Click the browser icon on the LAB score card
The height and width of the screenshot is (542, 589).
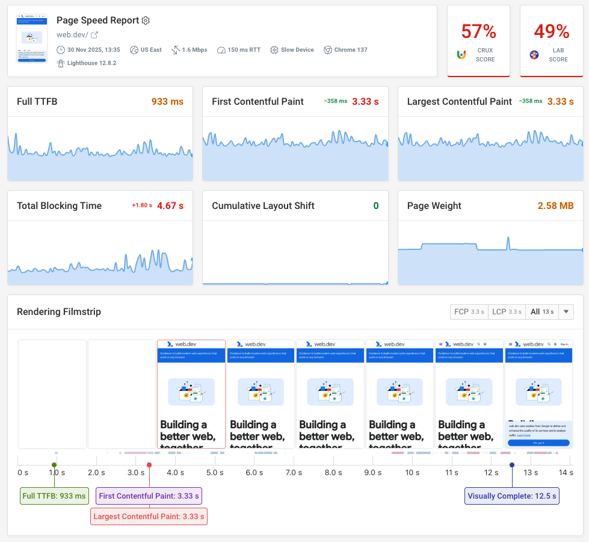pyautogui.click(x=534, y=54)
